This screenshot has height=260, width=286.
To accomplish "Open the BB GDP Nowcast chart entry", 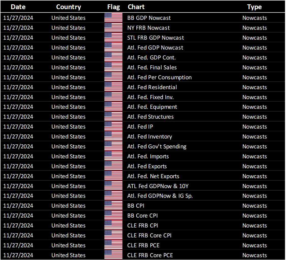I will point(149,18).
